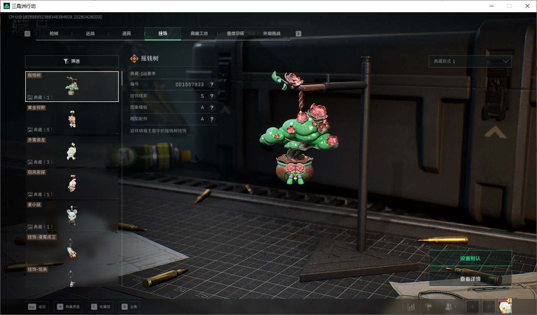Click the player avatar in the bottom-right corner
This screenshot has height=315, width=537.
[504, 306]
